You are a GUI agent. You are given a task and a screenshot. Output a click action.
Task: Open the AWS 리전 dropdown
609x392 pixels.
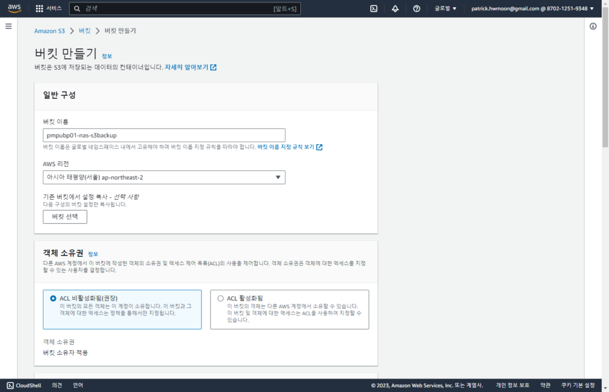164,177
